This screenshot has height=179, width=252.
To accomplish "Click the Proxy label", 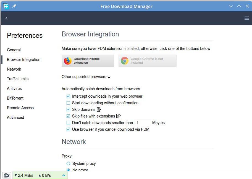I will tap(67, 156).
